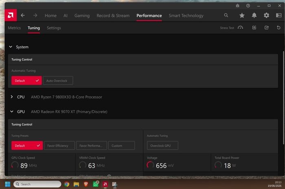Screen dimensions: 285x189
Task: Open settings gear icon
Action: click(266, 15)
